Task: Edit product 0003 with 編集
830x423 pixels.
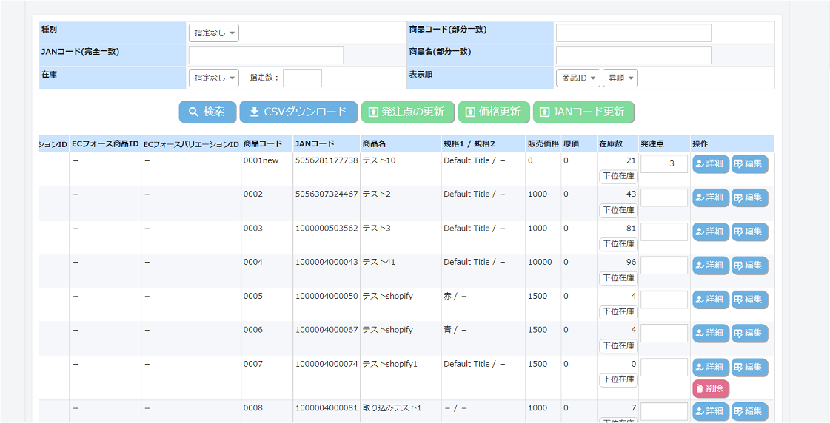Action: 749,231
